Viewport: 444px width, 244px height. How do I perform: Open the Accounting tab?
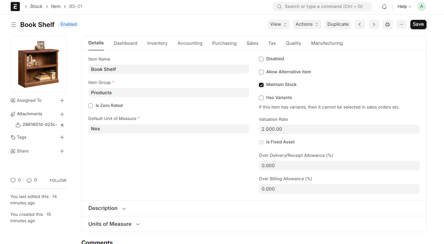pos(190,43)
